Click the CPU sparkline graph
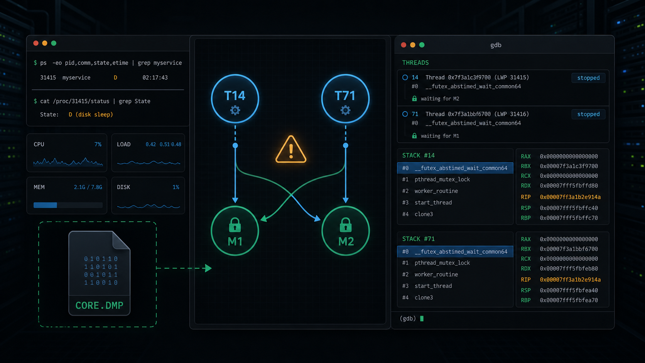 tap(68, 162)
